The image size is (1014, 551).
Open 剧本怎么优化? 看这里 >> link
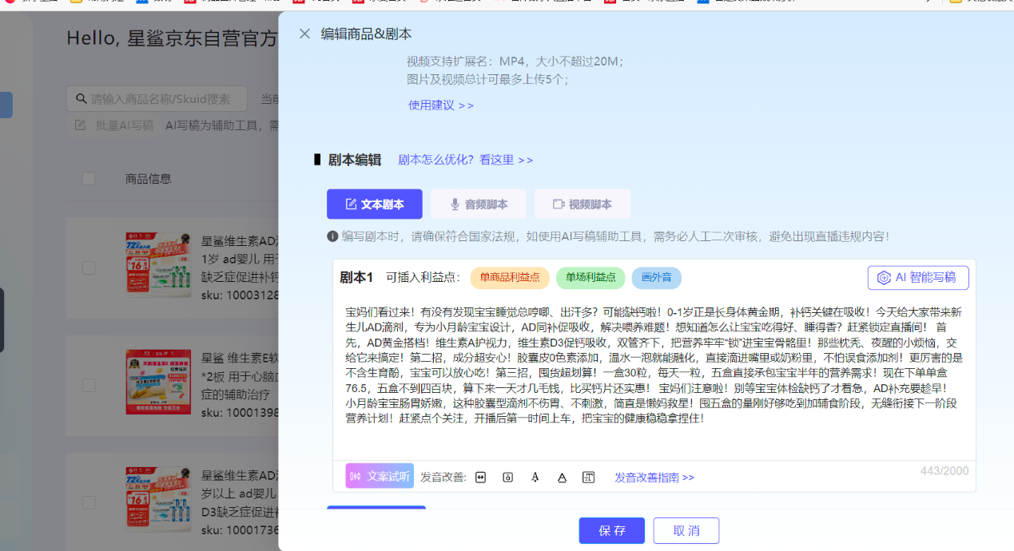pyautogui.click(x=465, y=160)
